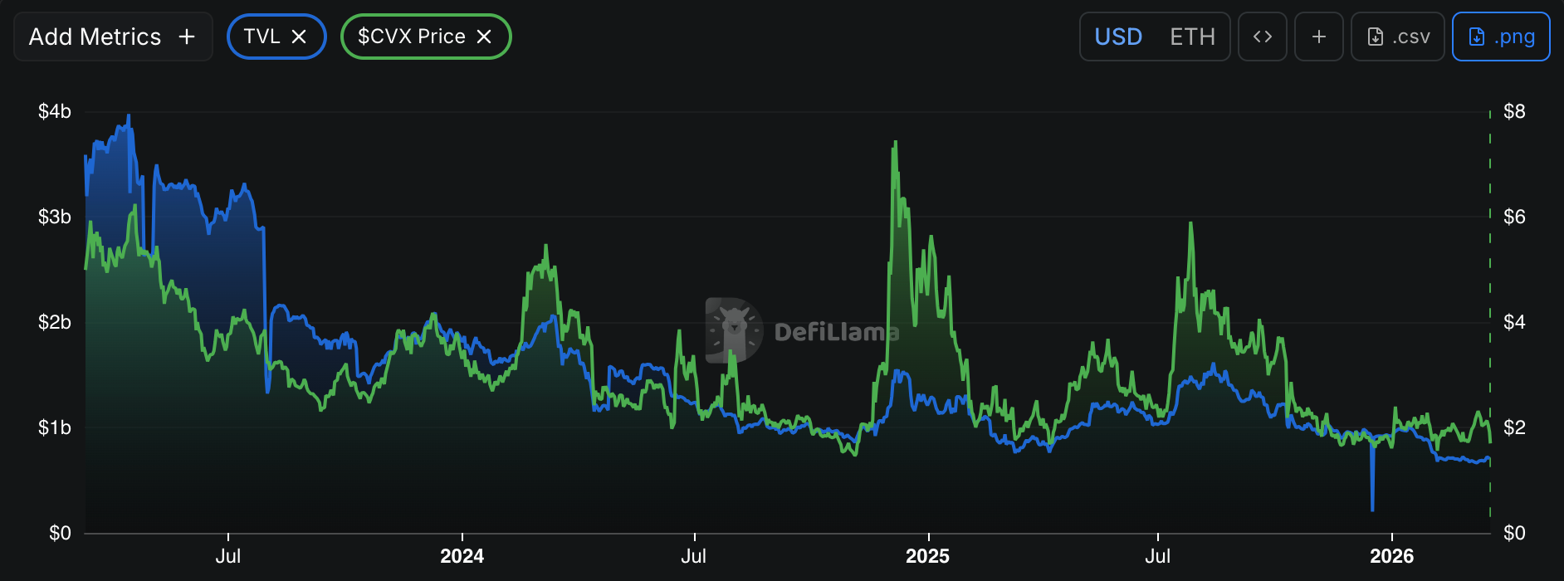The width and height of the screenshot is (1564, 581).
Task: Switch denomination to USD
Action: [1117, 37]
